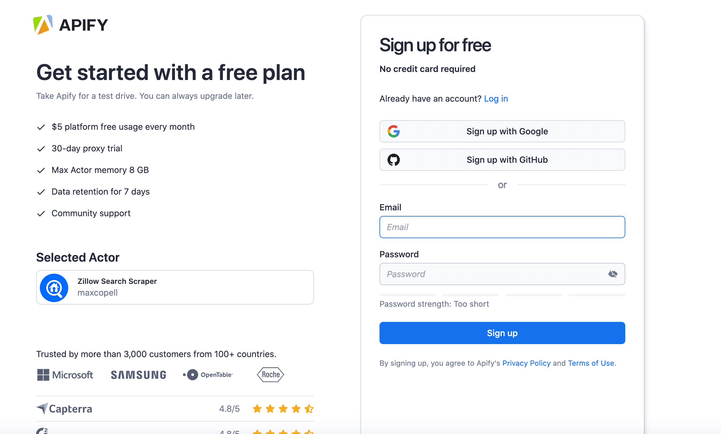Click the password strength indicator bar
The width and height of the screenshot is (721, 434).
pyautogui.click(x=502, y=295)
